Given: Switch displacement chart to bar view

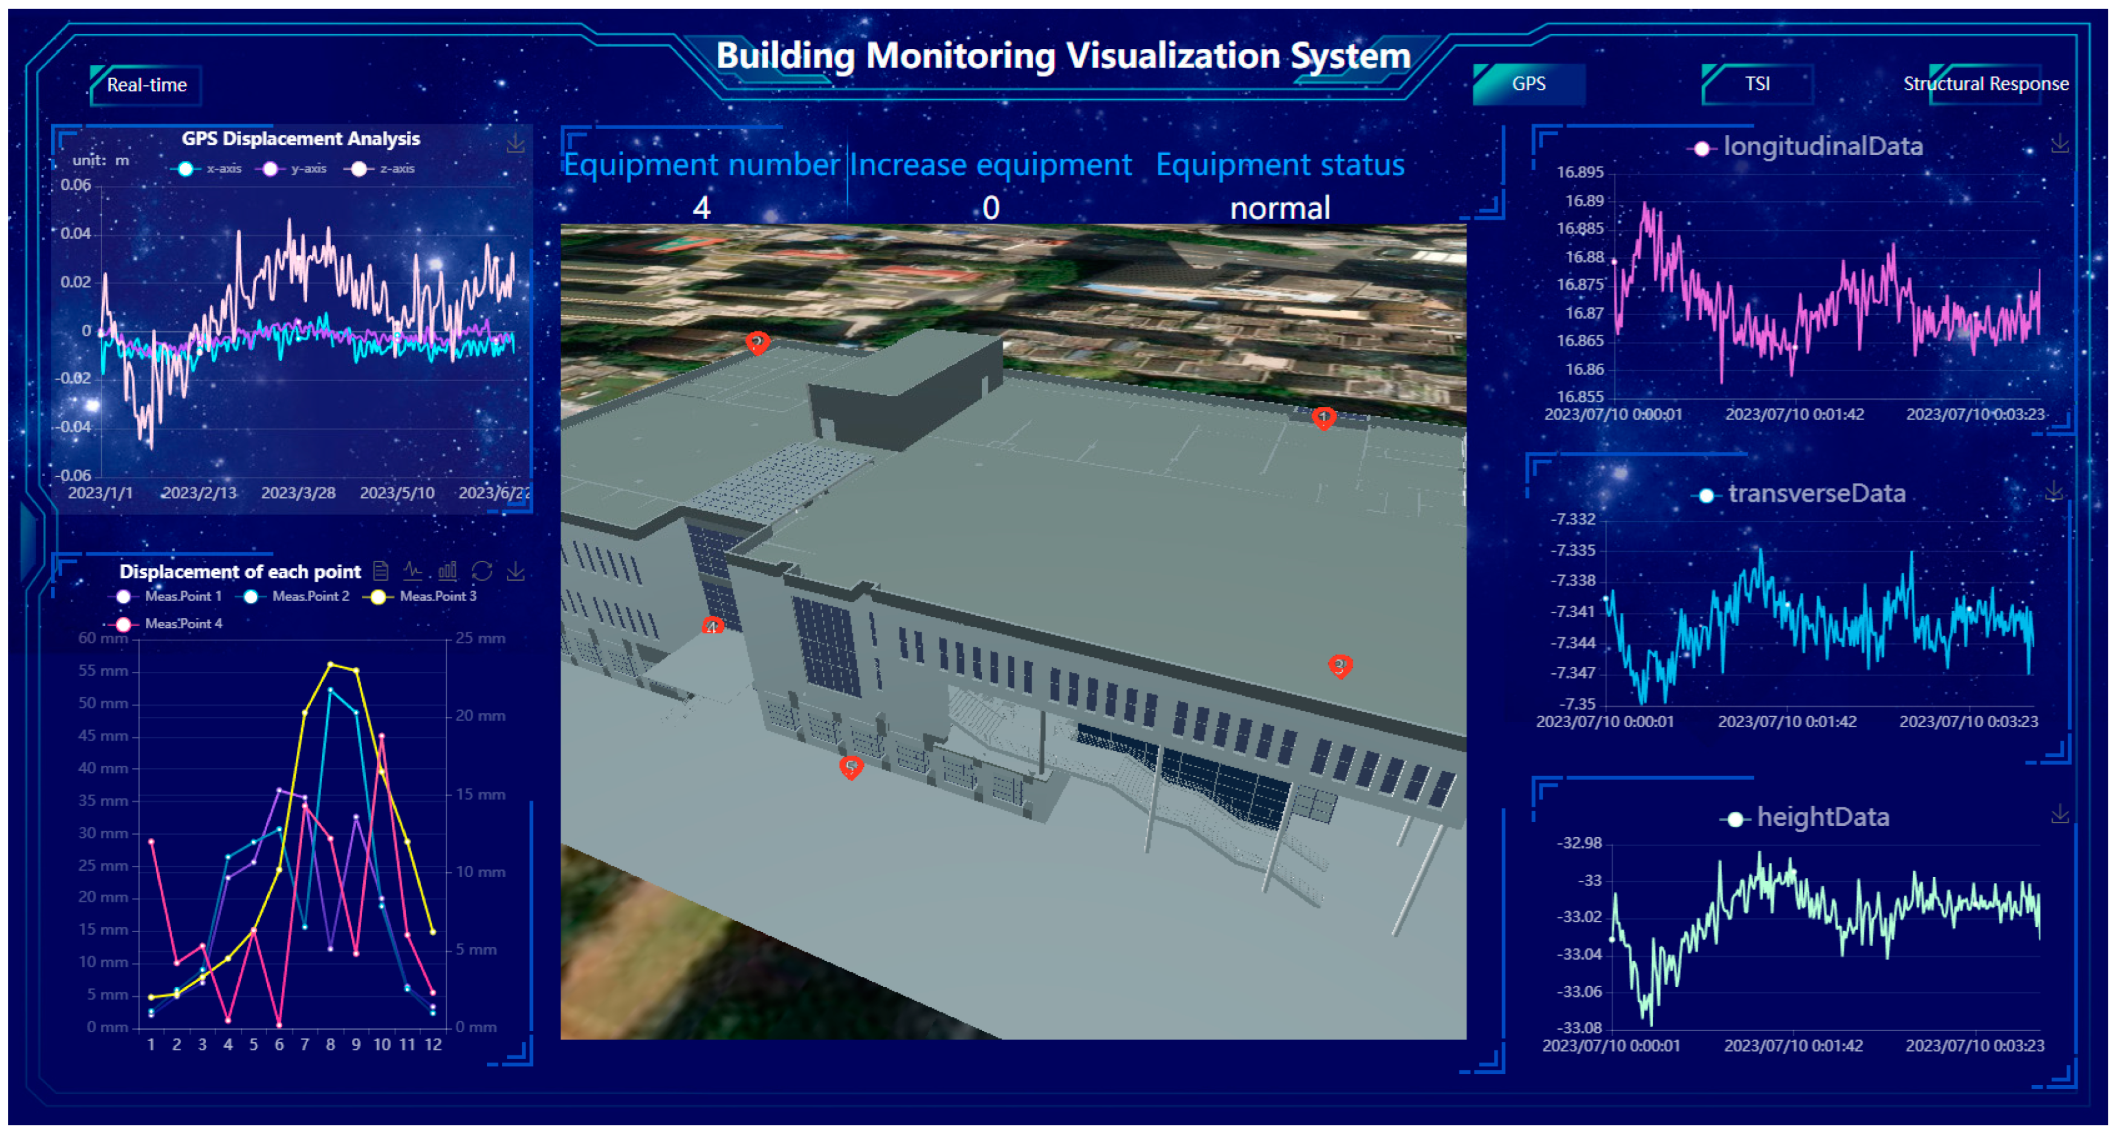Looking at the screenshot, I should (x=447, y=570).
